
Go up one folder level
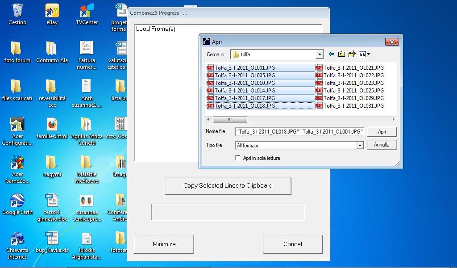pos(341,54)
